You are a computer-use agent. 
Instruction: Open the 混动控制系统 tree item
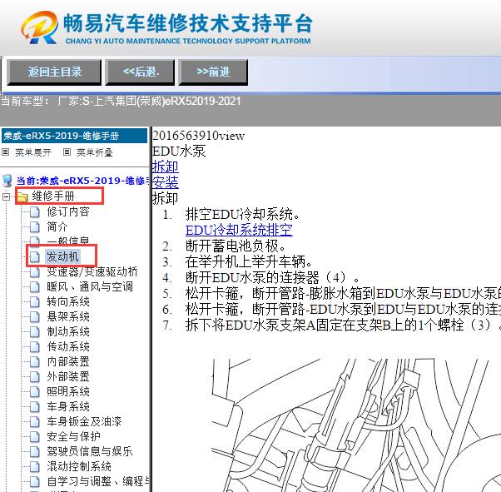pos(79,467)
